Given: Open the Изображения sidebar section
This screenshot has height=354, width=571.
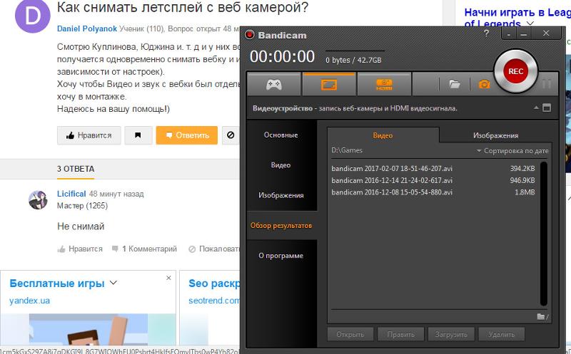Looking at the screenshot, I should tap(281, 195).
